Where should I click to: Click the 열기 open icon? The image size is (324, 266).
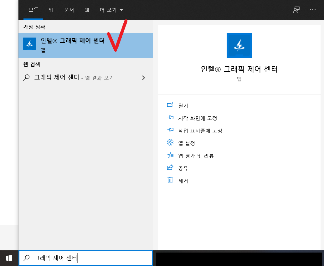(x=170, y=105)
